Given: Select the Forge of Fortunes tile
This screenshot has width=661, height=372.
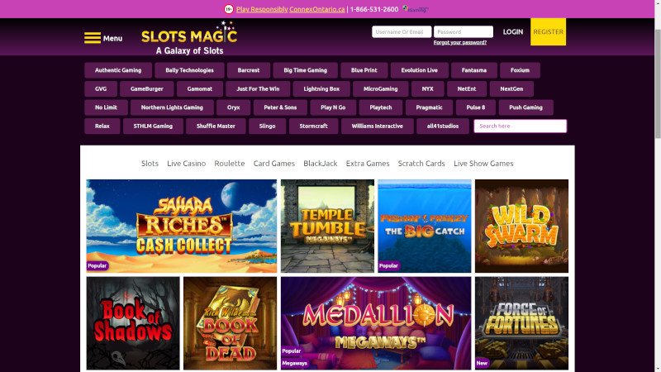Looking at the screenshot, I should (521, 323).
